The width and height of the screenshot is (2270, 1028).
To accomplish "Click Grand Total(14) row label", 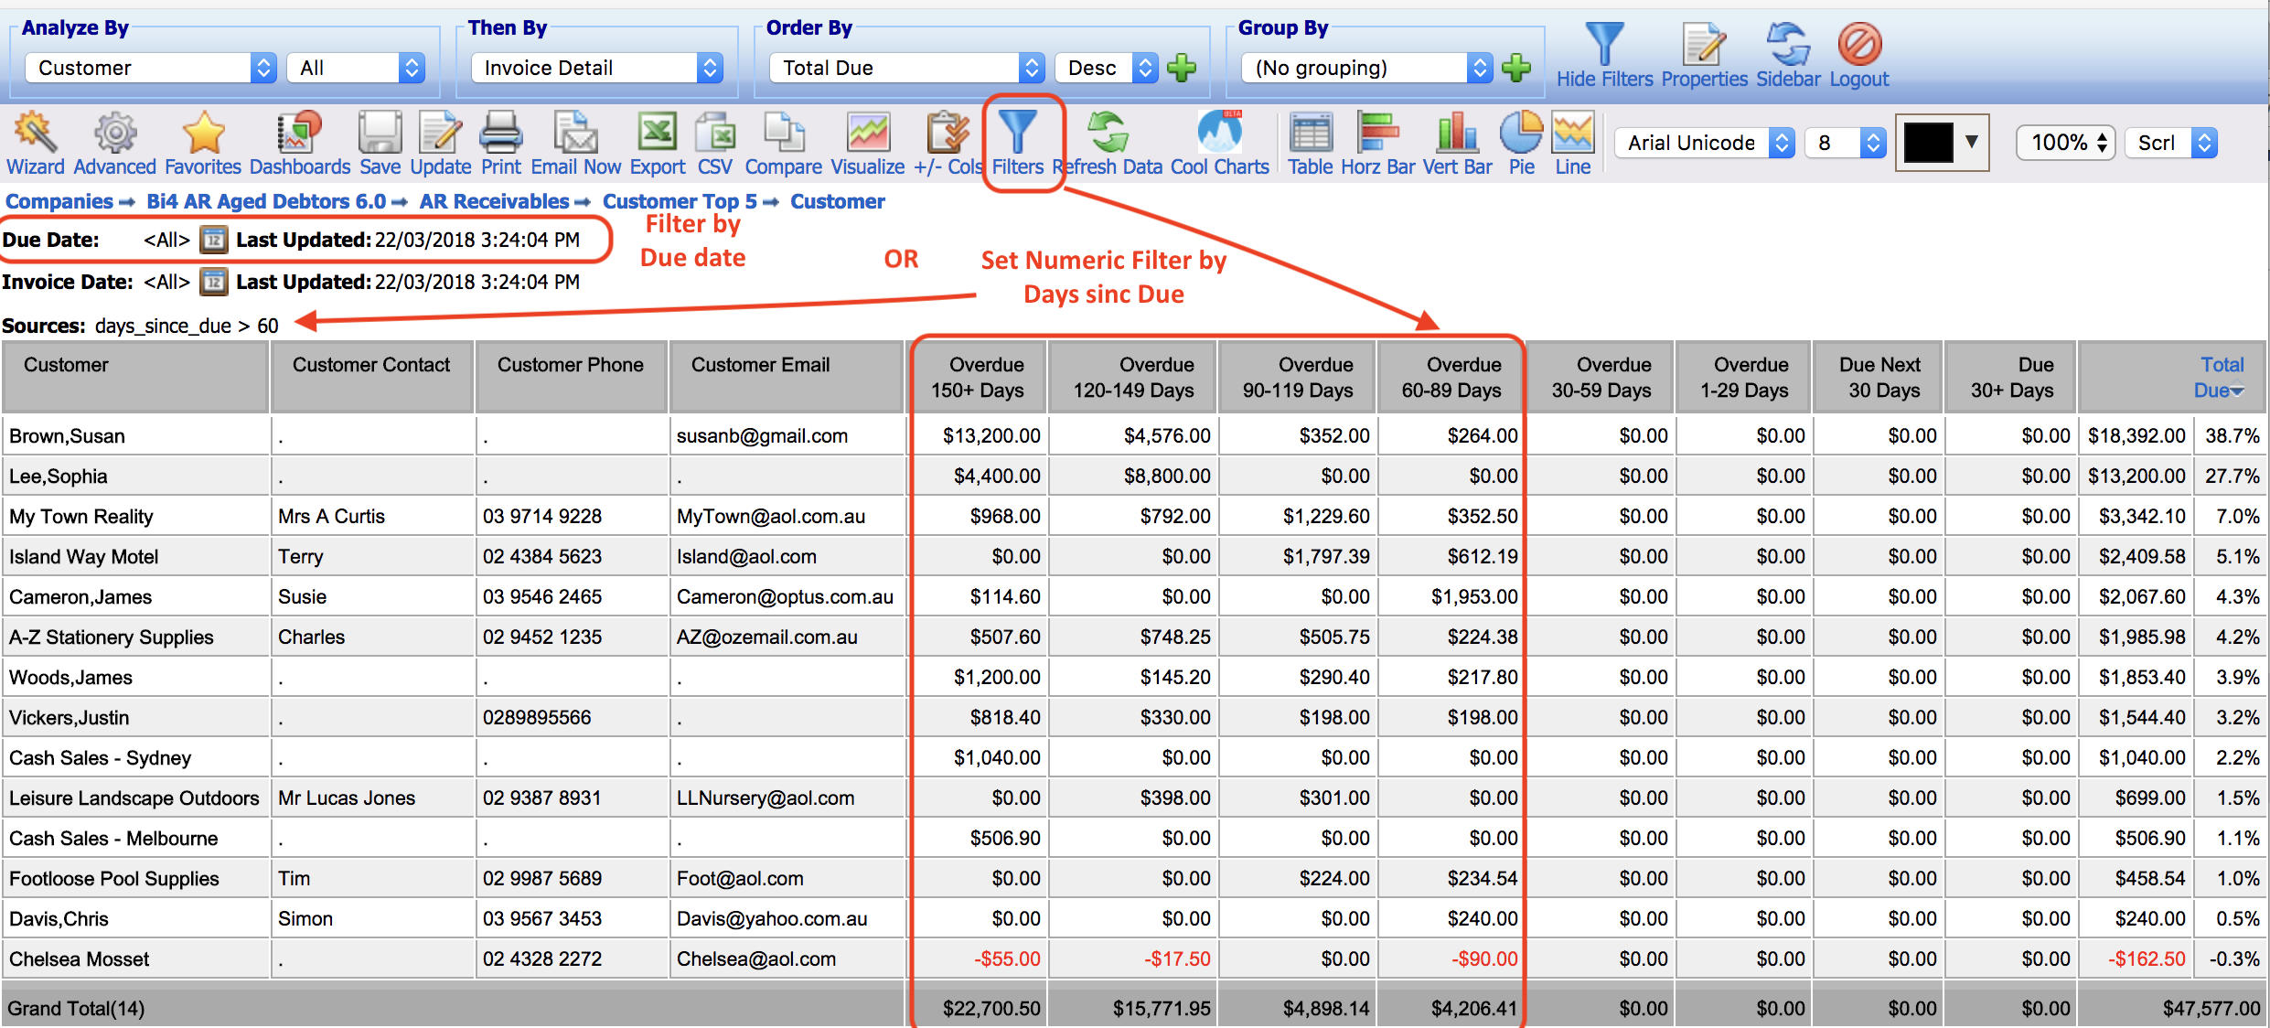I will click(76, 1009).
